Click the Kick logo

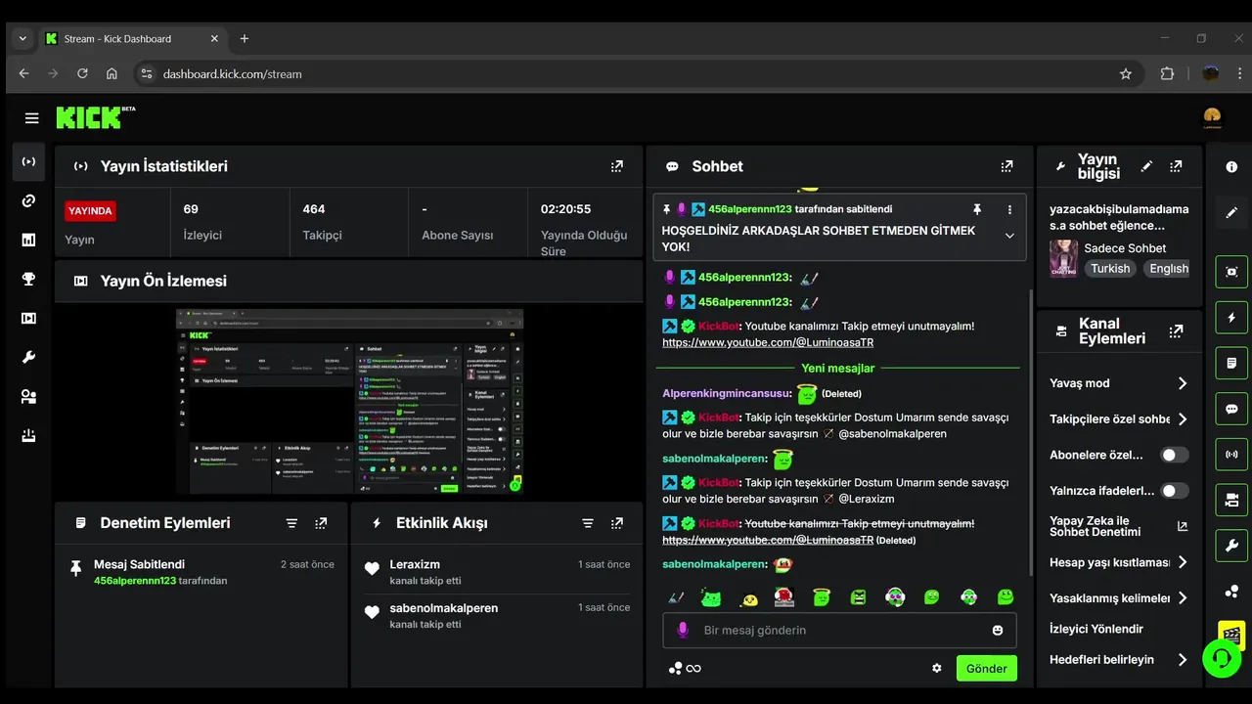(95, 117)
